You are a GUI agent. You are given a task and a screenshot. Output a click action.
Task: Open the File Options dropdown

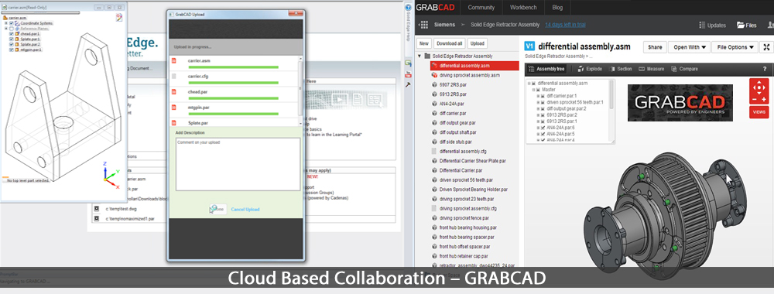[735, 47]
